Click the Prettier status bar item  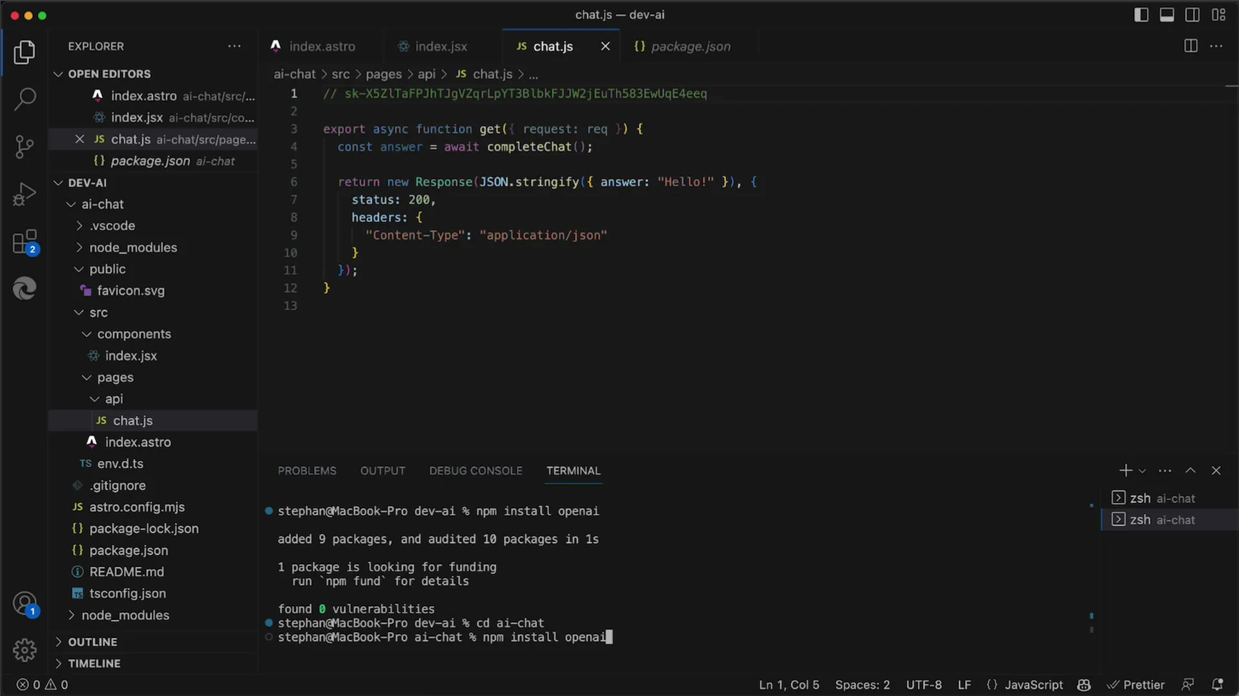1136,685
